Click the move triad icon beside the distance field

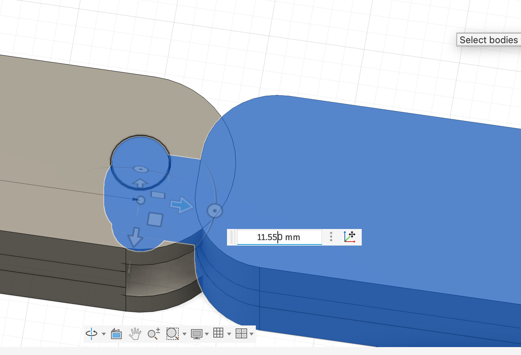coord(349,237)
